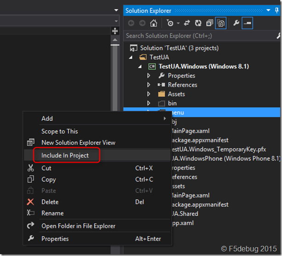Click the Back arrow in Solution Explorer toolbar
This screenshot has height=256, width=282.
[132, 23]
